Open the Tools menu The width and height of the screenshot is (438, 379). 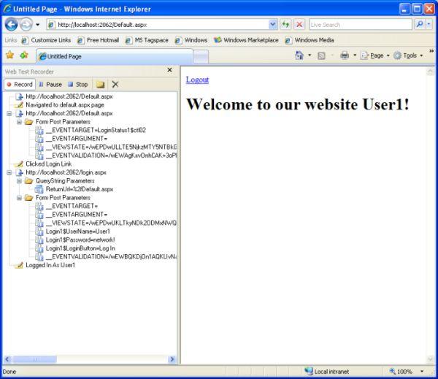[410, 55]
